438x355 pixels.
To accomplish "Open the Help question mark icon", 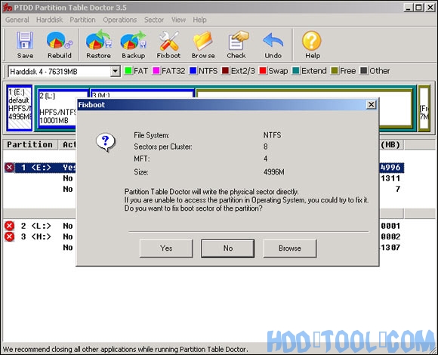I will (x=313, y=45).
